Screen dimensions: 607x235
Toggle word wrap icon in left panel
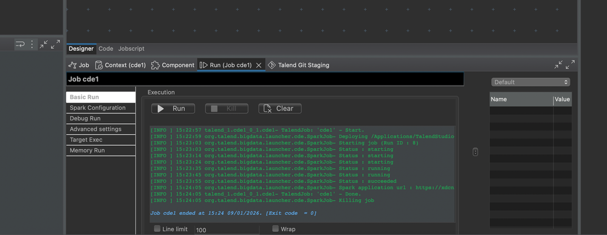pos(20,44)
